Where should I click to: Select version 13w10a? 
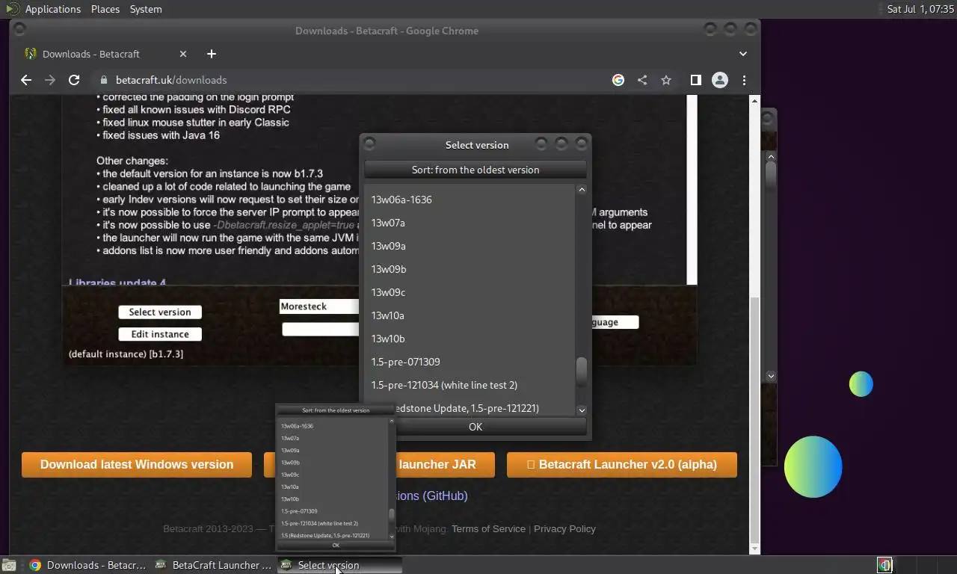pos(470,315)
